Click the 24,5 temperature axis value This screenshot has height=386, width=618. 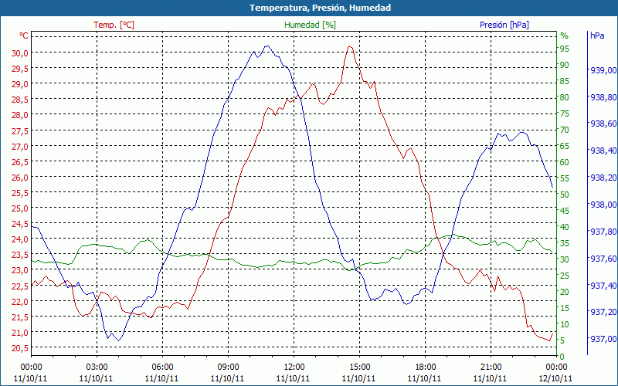[20, 224]
